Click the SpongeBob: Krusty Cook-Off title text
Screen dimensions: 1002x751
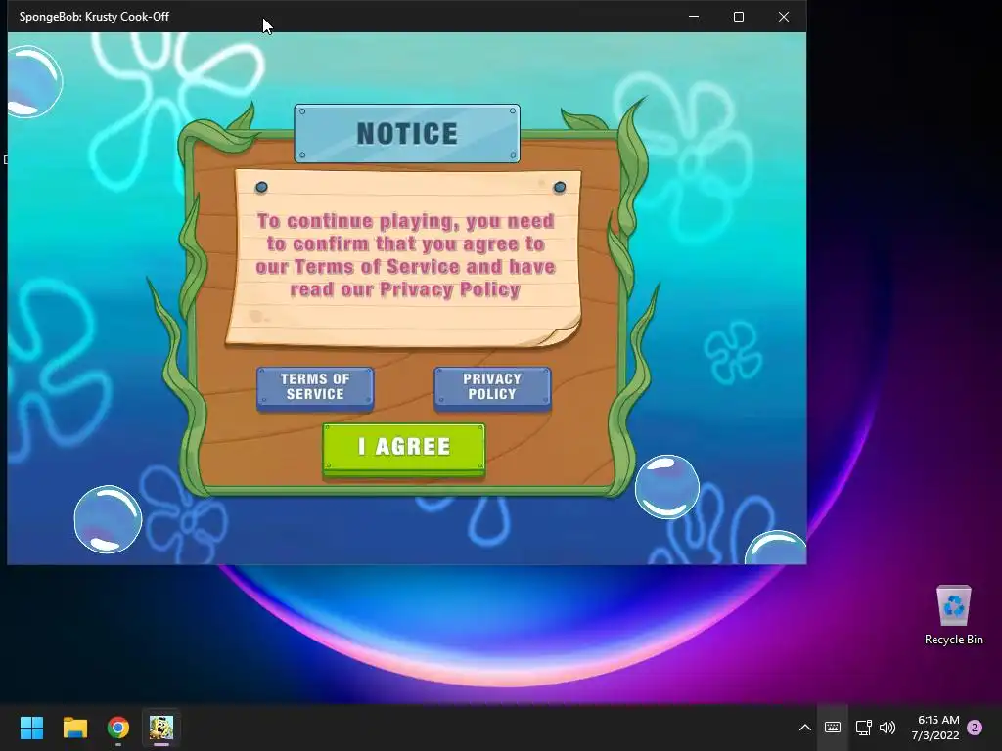(94, 17)
